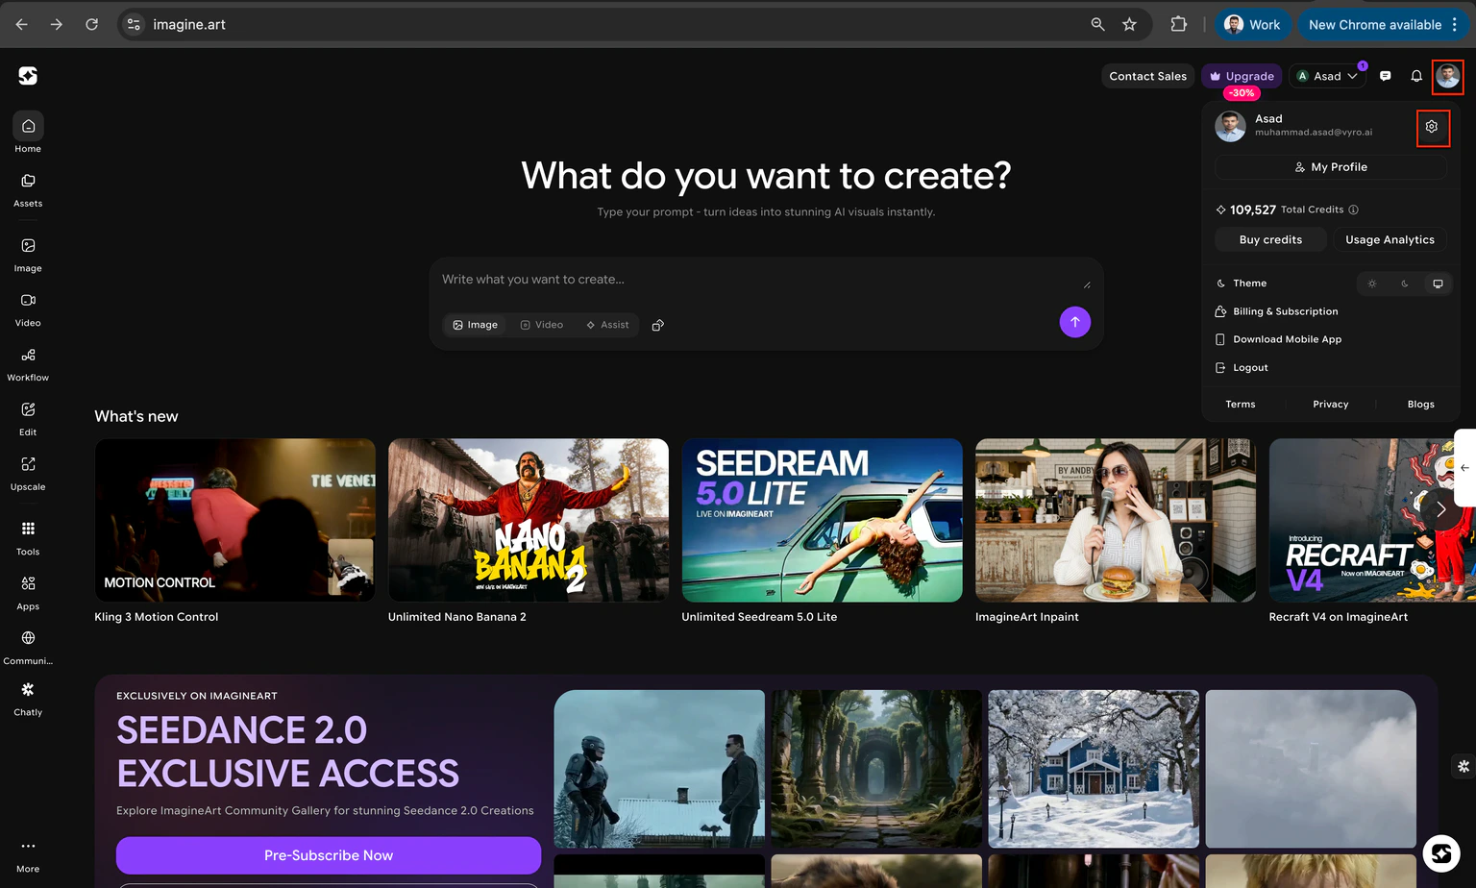Open Workflow in the sidebar

[28, 364]
